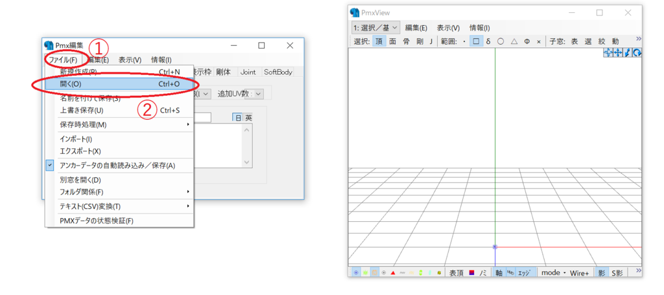Open 表示(V) menu in PmxView window

point(449,28)
